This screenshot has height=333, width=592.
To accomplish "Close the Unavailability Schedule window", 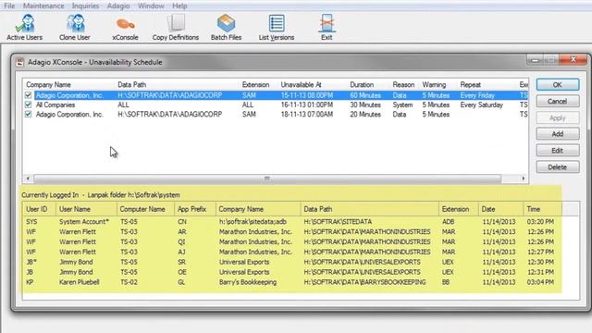I will 573,59.
